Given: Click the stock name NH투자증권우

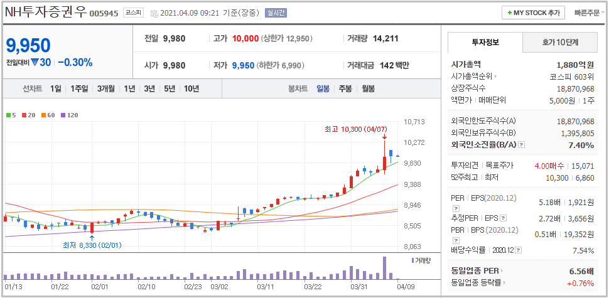Looking at the screenshot, I should (x=46, y=12).
